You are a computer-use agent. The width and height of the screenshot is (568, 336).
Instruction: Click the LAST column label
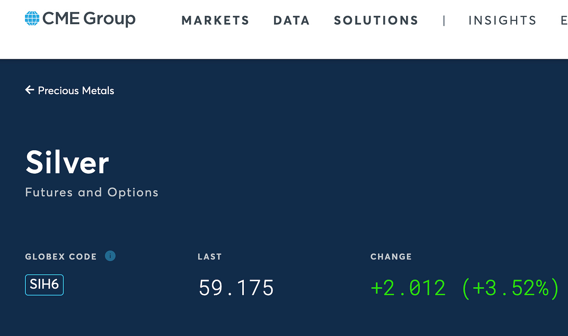click(209, 257)
